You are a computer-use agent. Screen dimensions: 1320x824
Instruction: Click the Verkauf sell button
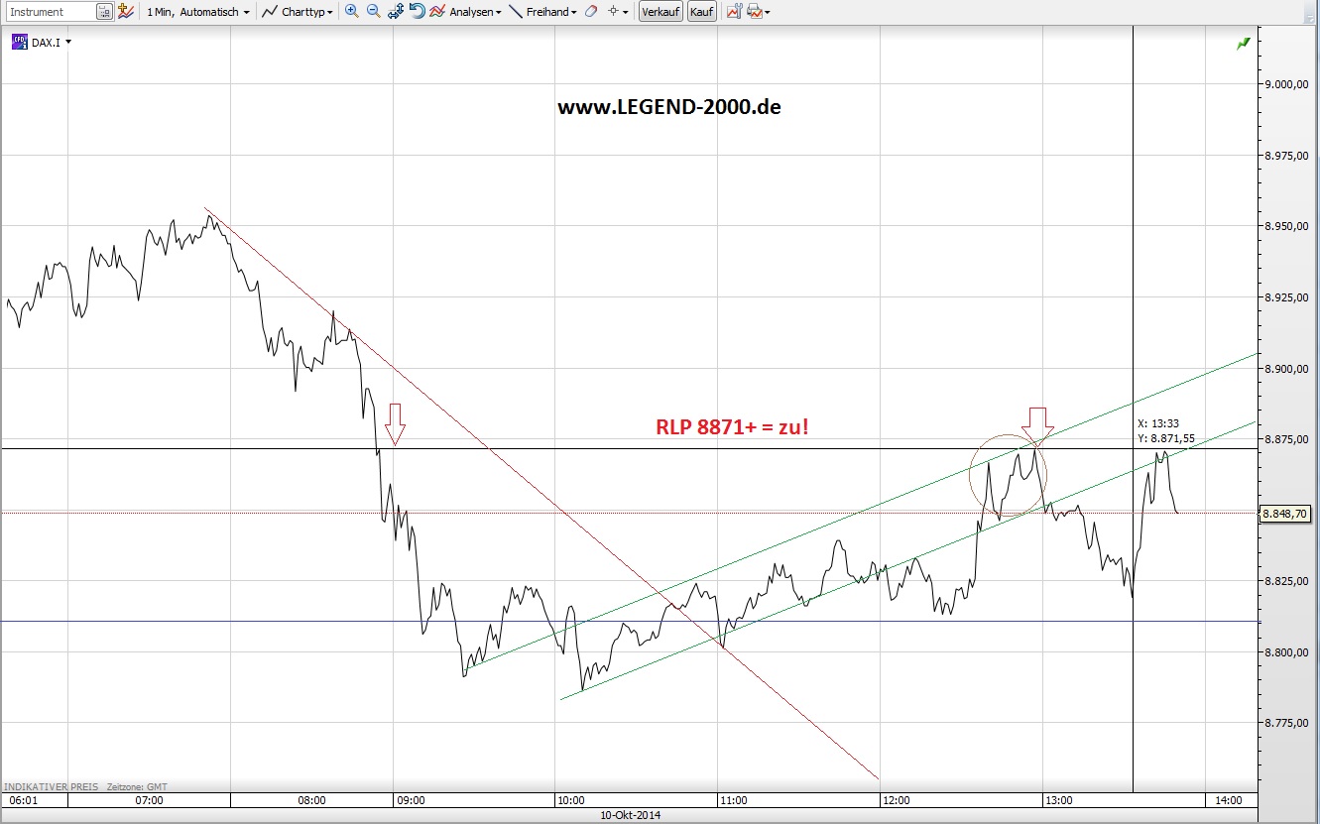click(x=660, y=11)
